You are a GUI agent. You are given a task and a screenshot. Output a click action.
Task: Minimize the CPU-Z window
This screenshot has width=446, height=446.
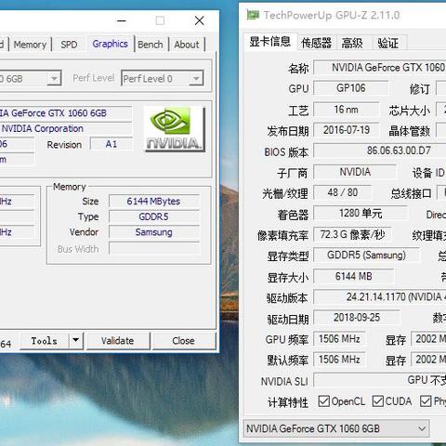tap(122, 21)
